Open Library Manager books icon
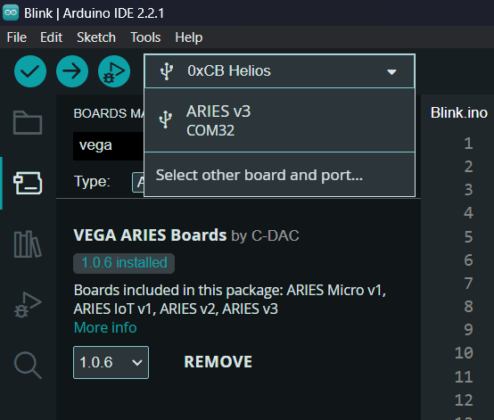Viewport: 494px width, 420px height. coord(28,243)
